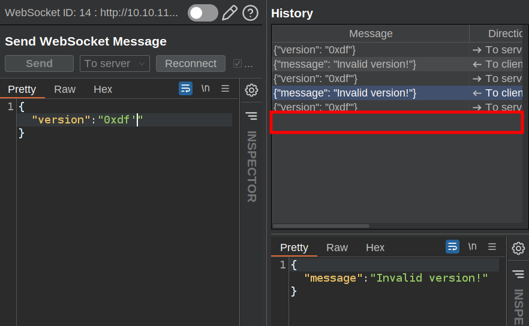This screenshot has width=529, height=326.
Task: Toggle word wrap in history viewer
Action: [452, 247]
